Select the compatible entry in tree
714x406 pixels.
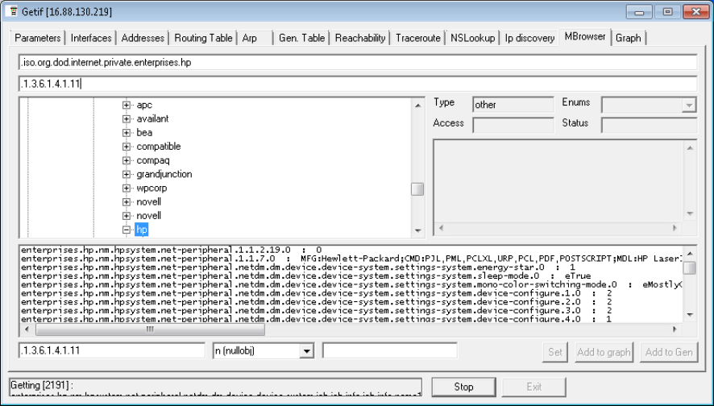coord(159,147)
